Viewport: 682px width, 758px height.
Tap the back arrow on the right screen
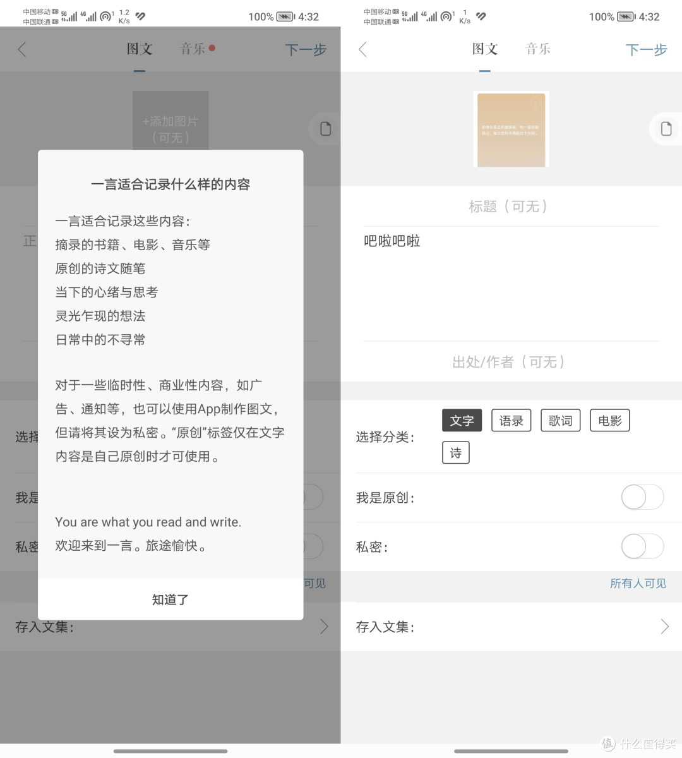[x=362, y=49]
